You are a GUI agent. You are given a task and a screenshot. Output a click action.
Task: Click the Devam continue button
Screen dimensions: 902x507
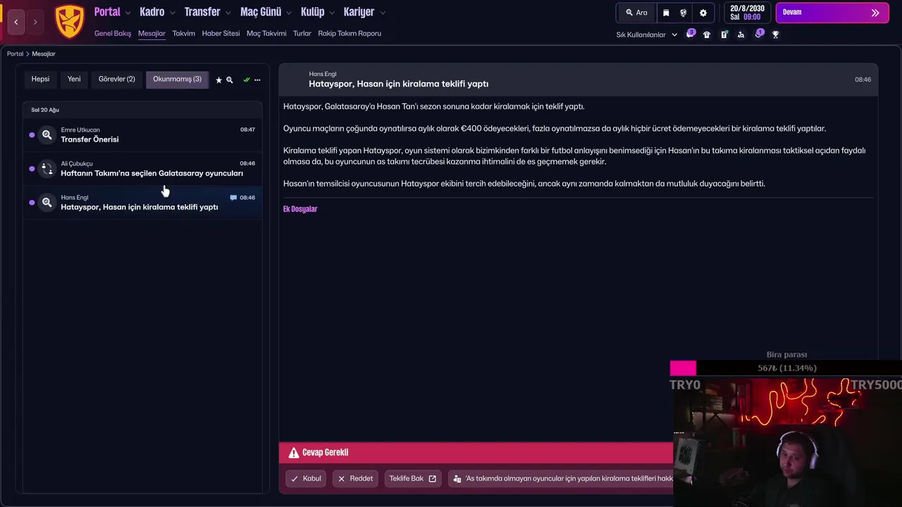click(x=832, y=13)
